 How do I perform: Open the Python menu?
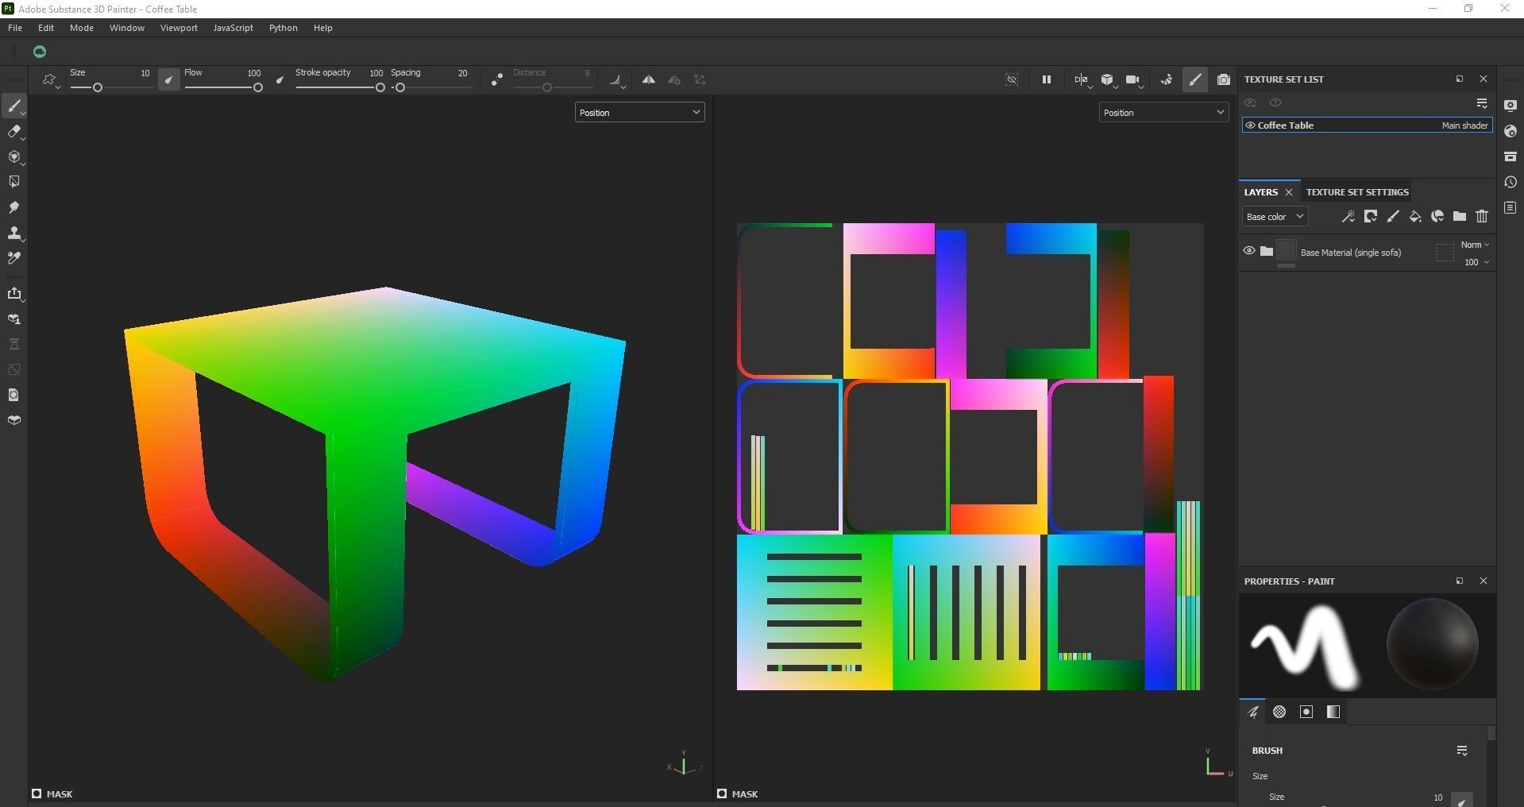point(284,28)
